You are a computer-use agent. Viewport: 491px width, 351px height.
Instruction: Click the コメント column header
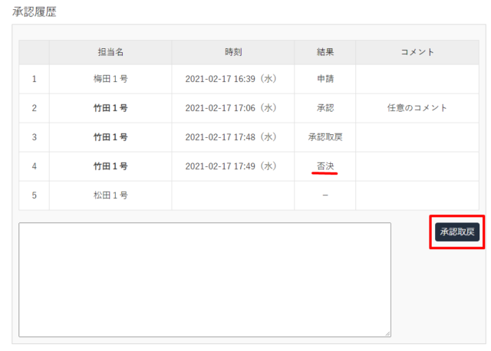coord(417,52)
